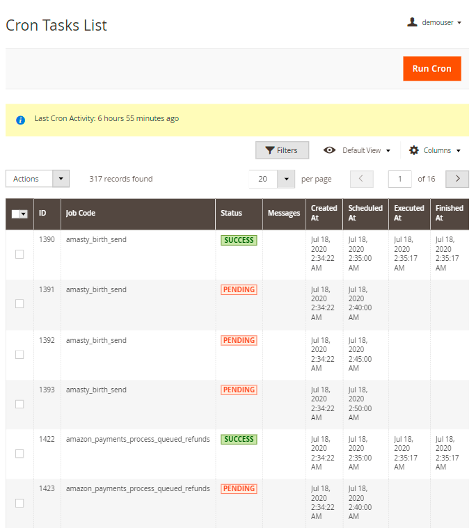Click the SUCCESS status badge for job 1390
This screenshot has height=528, width=476.
239,240
